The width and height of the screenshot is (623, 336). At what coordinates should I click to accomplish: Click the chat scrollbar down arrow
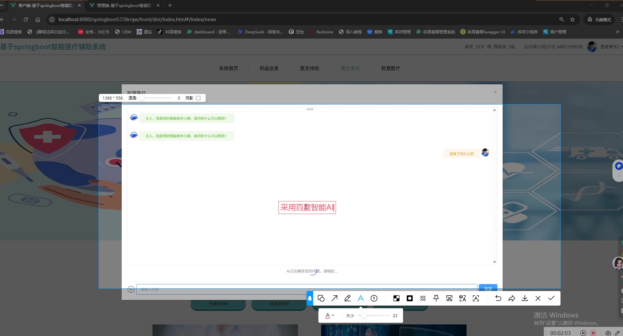(x=494, y=262)
